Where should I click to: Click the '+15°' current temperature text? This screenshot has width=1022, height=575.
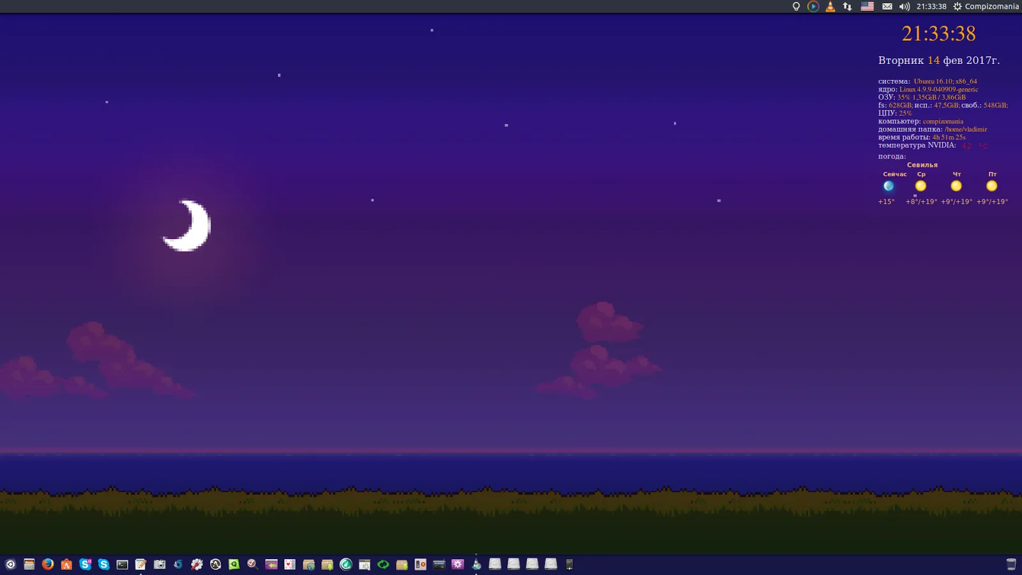[887, 201]
